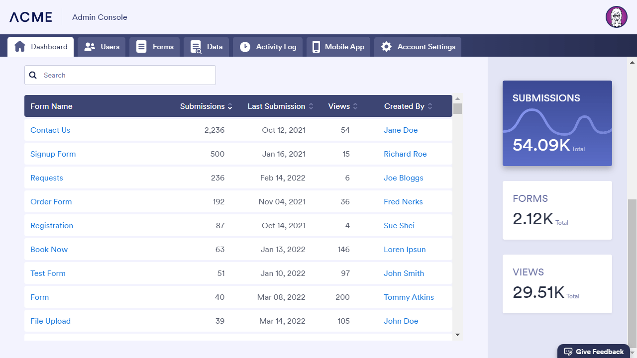Sort table by Created By column

(x=430, y=106)
